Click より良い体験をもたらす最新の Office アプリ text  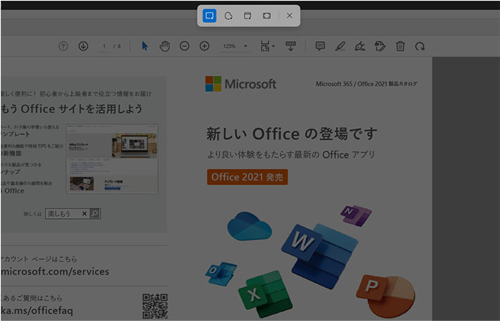(291, 155)
